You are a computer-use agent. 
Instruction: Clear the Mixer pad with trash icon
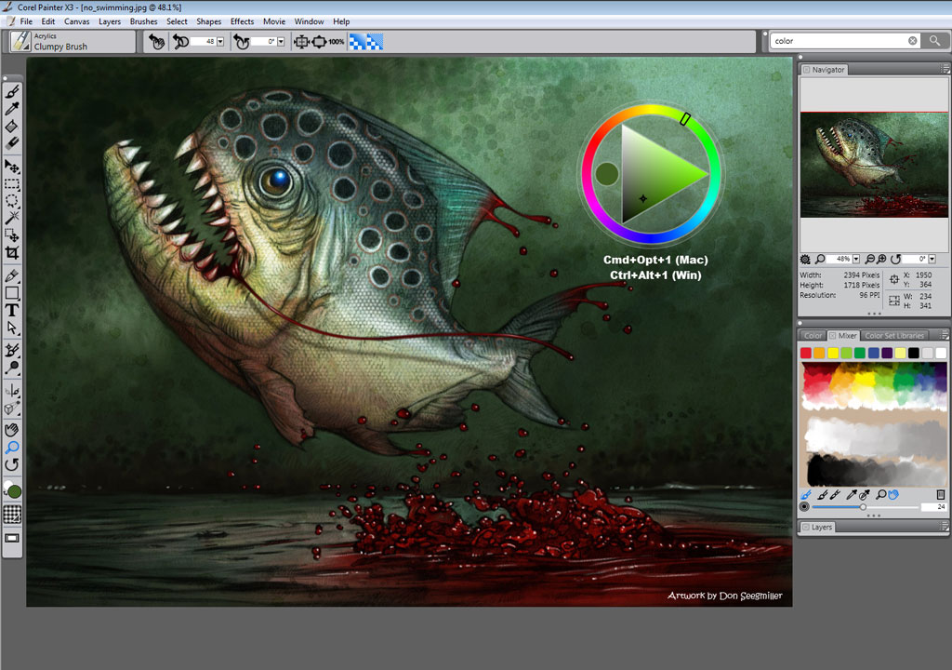coord(940,494)
